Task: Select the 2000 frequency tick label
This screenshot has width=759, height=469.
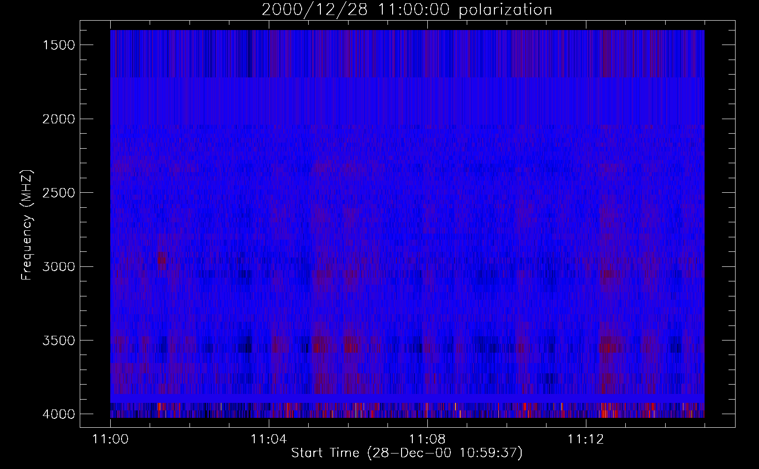Action: click(59, 119)
